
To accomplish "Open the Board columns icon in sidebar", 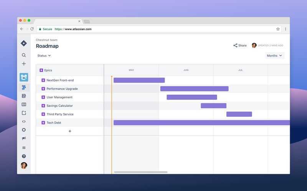I will point(24,104).
